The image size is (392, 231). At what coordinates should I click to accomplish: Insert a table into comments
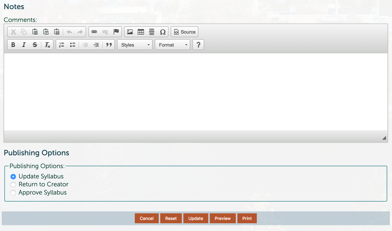(141, 32)
